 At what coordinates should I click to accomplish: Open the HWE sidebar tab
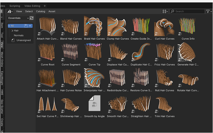2,92
